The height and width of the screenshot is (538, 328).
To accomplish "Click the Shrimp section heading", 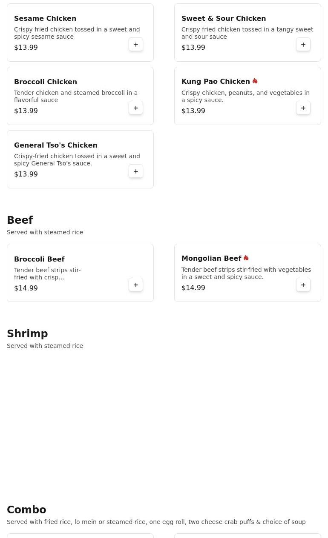I will (27, 334).
